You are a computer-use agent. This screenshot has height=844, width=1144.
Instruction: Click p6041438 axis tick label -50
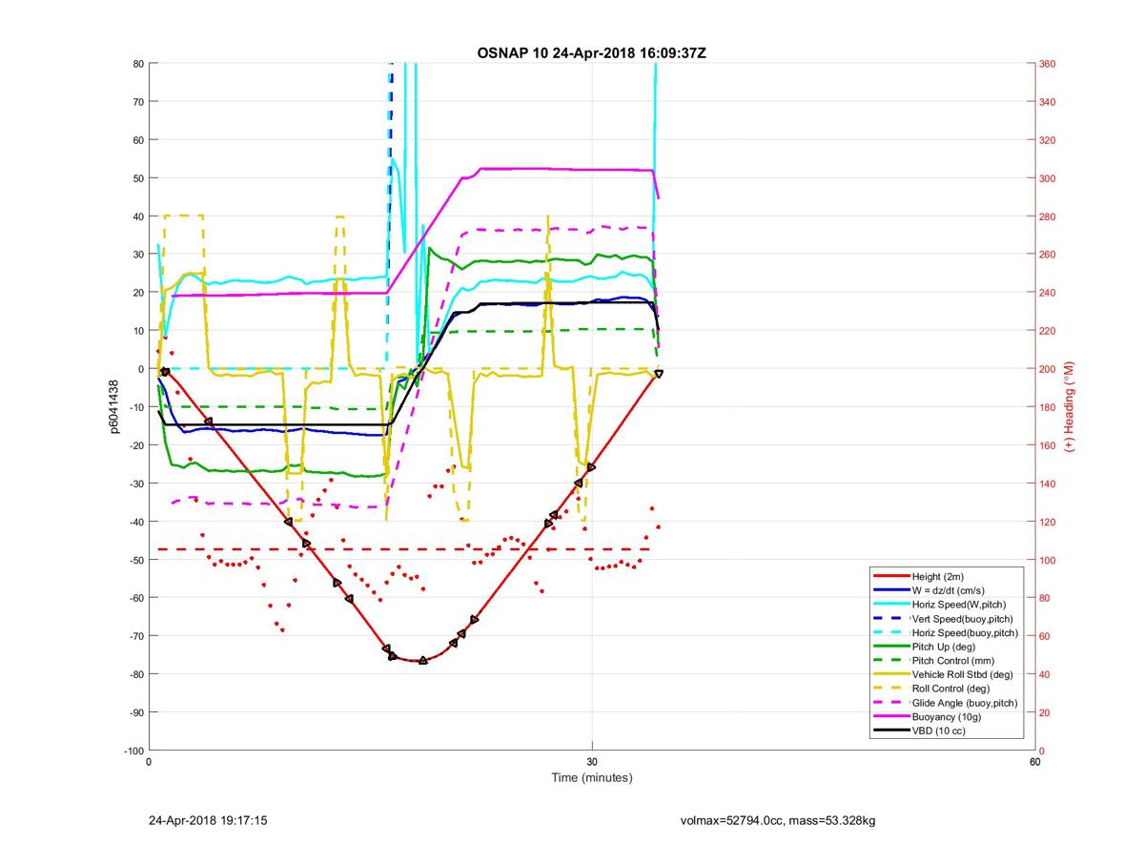pos(136,560)
